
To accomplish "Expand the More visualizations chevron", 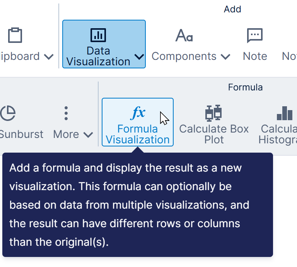I will pos(88,134).
